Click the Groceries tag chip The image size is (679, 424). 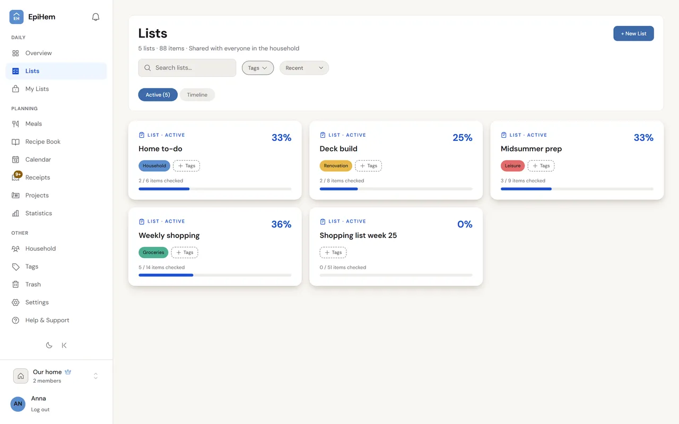(153, 252)
